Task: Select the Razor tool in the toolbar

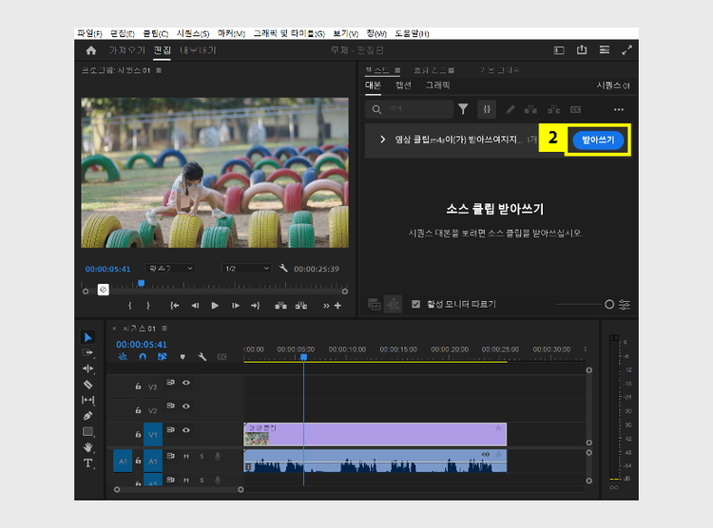Action: tap(88, 385)
